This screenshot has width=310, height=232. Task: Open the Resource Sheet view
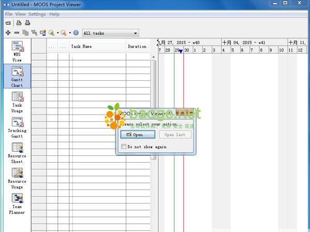[x=17, y=153]
